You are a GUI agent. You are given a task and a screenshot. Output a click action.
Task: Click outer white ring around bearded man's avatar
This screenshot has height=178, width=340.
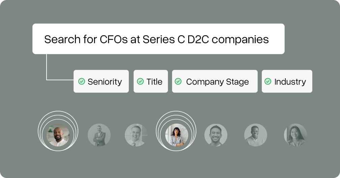click(58, 111)
